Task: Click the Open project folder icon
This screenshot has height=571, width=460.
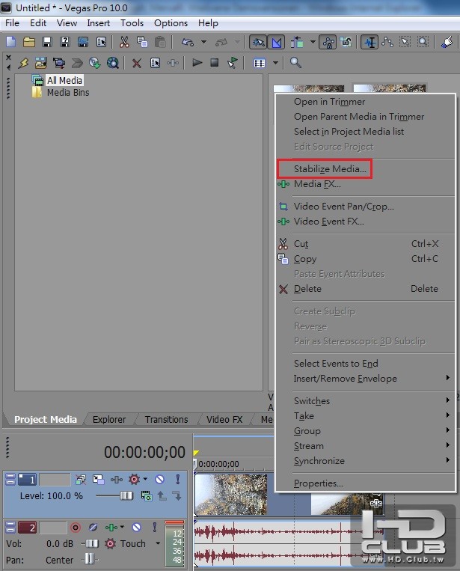Action: [29, 42]
